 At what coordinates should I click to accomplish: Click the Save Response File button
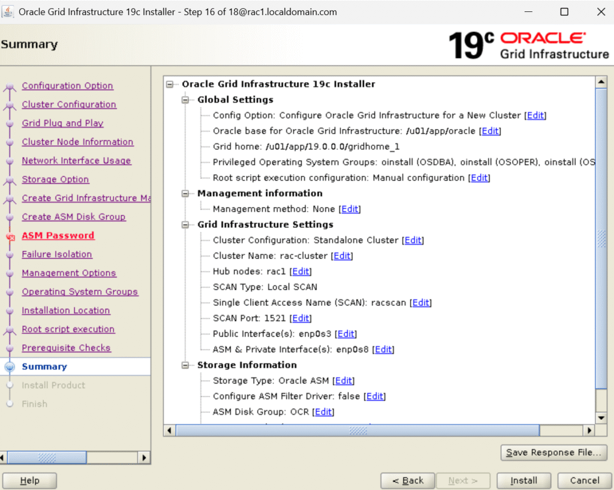tap(553, 453)
